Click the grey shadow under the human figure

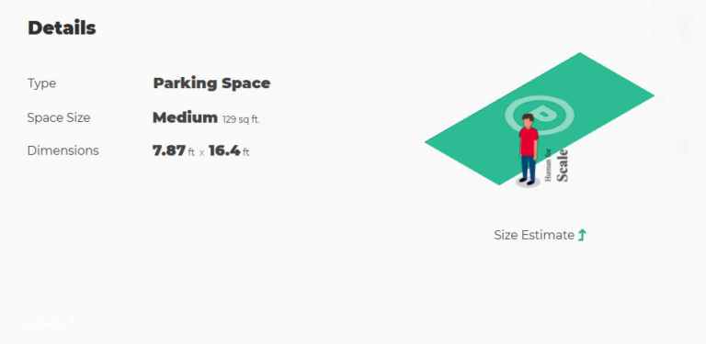[529, 182]
